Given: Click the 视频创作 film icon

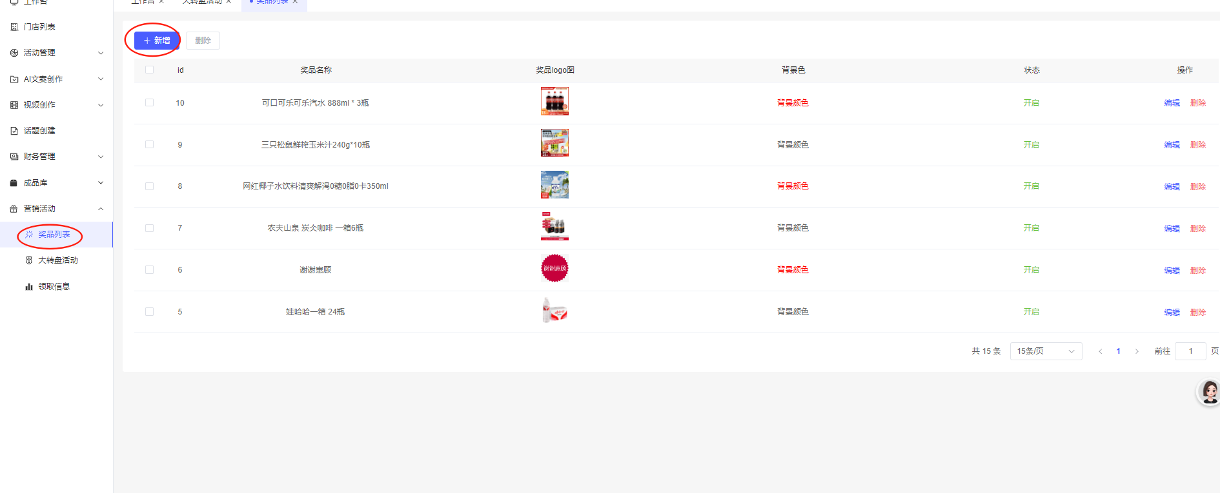Looking at the screenshot, I should click(14, 105).
